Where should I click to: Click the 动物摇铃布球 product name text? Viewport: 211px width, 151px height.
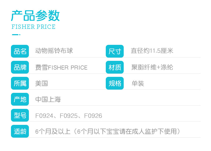coord(54,51)
